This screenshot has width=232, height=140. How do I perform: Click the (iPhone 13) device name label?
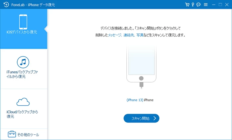click(135, 100)
